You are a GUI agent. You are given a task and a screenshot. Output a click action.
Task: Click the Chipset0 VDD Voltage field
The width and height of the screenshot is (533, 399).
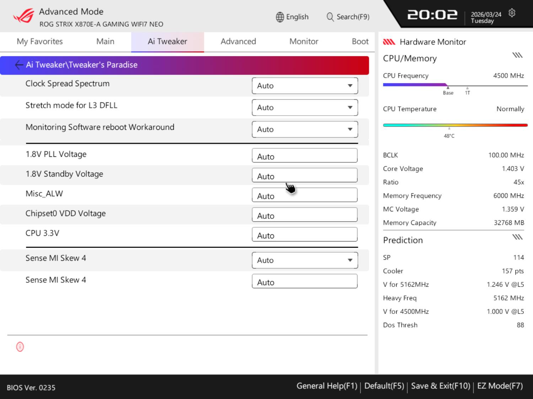(x=305, y=215)
